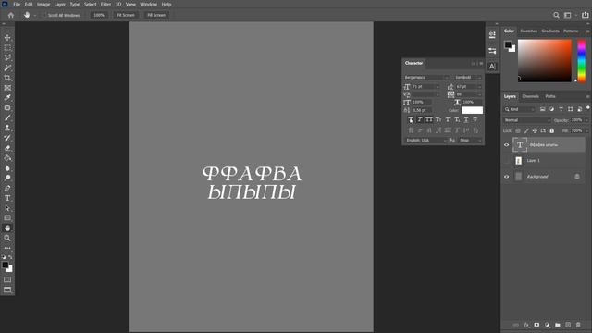Open the search icon at top right
The image size is (592, 333).
556,15
